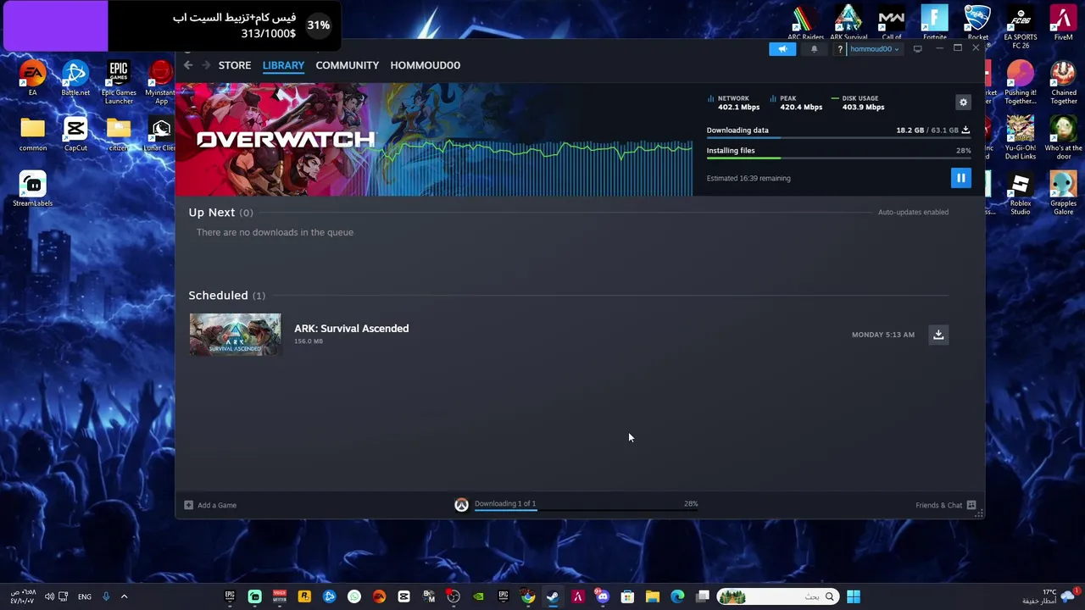The image size is (1085, 610).
Task: Open FiveM desktop shortcut
Action: tap(1063, 24)
